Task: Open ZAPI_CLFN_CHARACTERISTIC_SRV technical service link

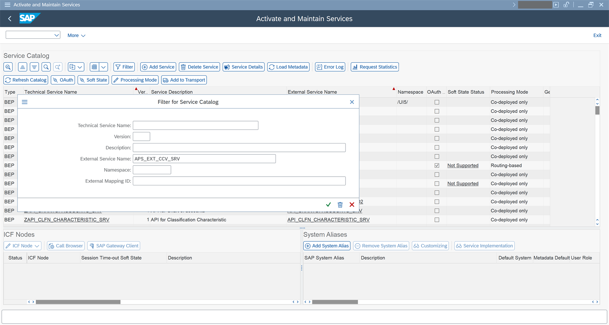Action: point(67,220)
